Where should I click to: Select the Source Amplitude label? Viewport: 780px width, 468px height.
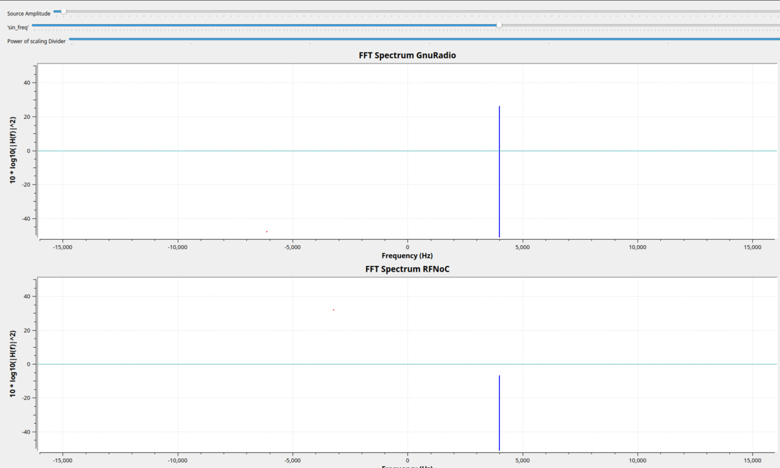pyautogui.click(x=29, y=13)
